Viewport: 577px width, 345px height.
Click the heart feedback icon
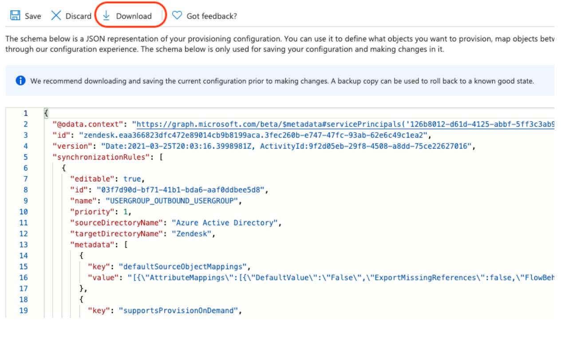177,16
